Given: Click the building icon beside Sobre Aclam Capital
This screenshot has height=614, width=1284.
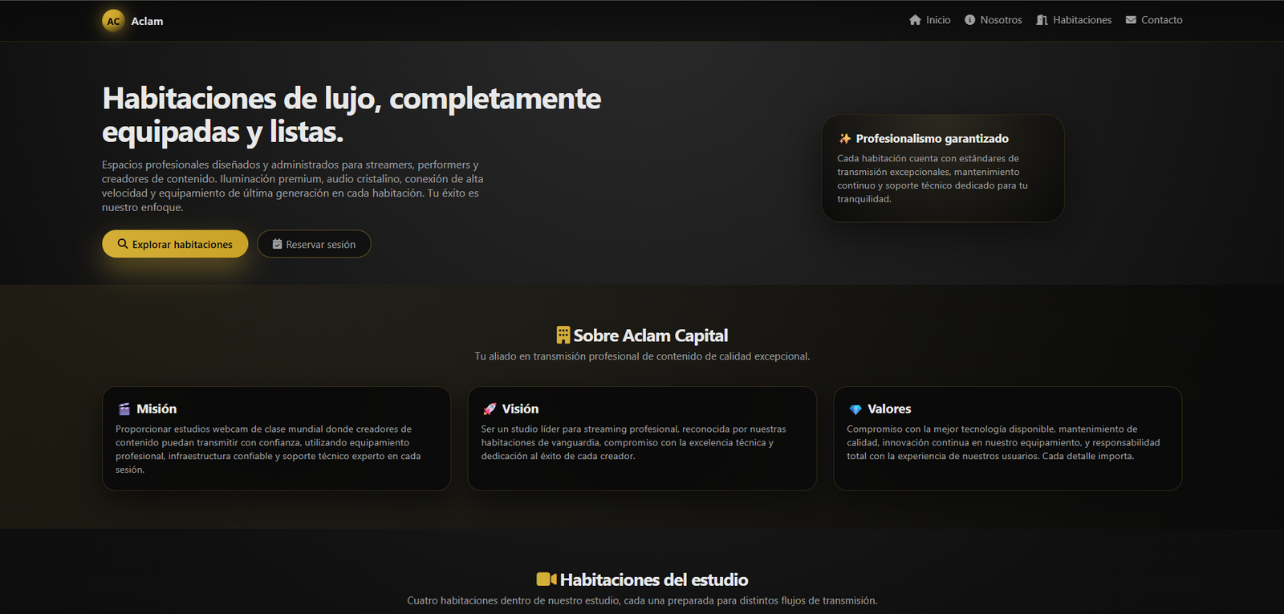Looking at the screenshot, I should click(563, 335).
